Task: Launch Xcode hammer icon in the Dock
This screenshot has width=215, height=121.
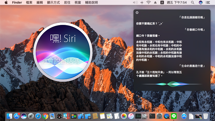Action: [81, 116]
